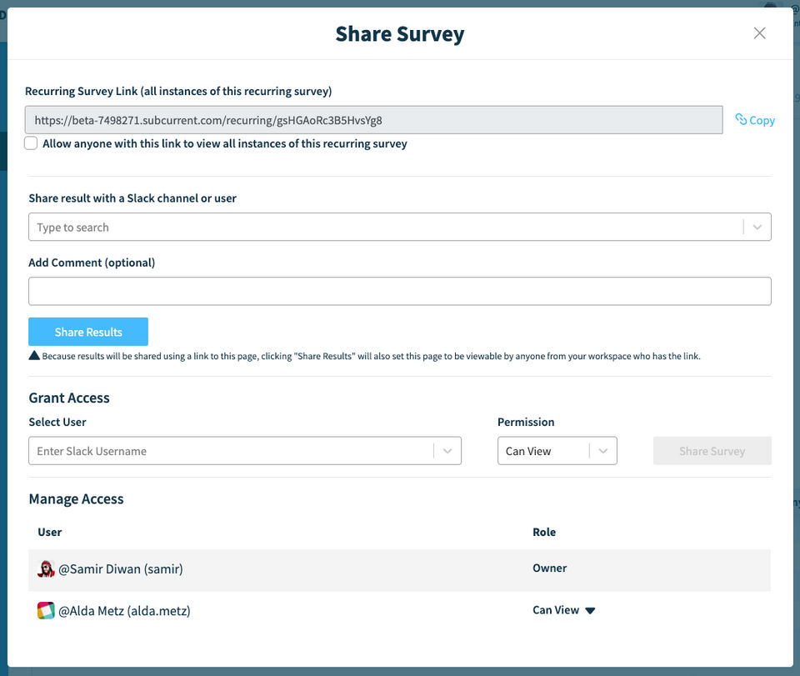The height and width of the screenshot is (676, 800).
Task: Click Alda Metz's avatar icon
Action: click(46, 611)
